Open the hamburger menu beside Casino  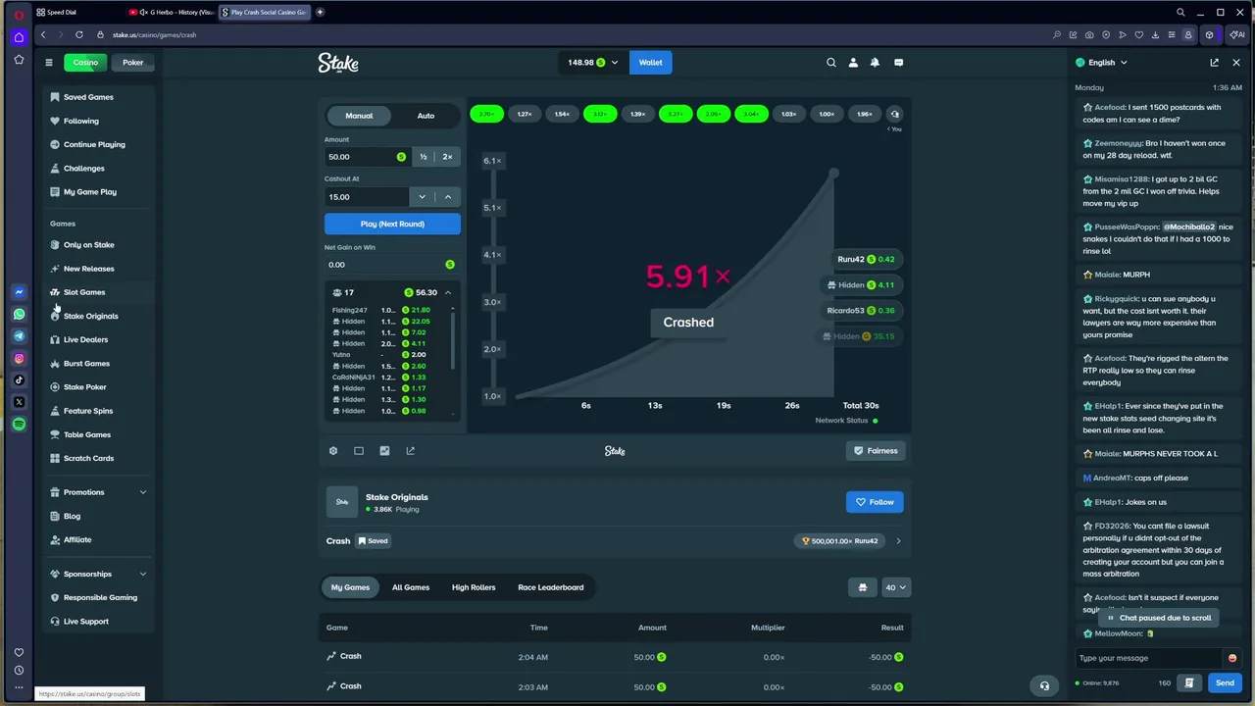click(x=48, y=62)
